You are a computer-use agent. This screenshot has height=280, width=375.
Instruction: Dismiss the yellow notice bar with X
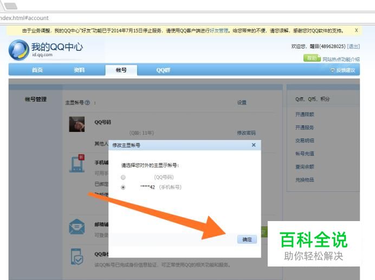pos(357,30)
